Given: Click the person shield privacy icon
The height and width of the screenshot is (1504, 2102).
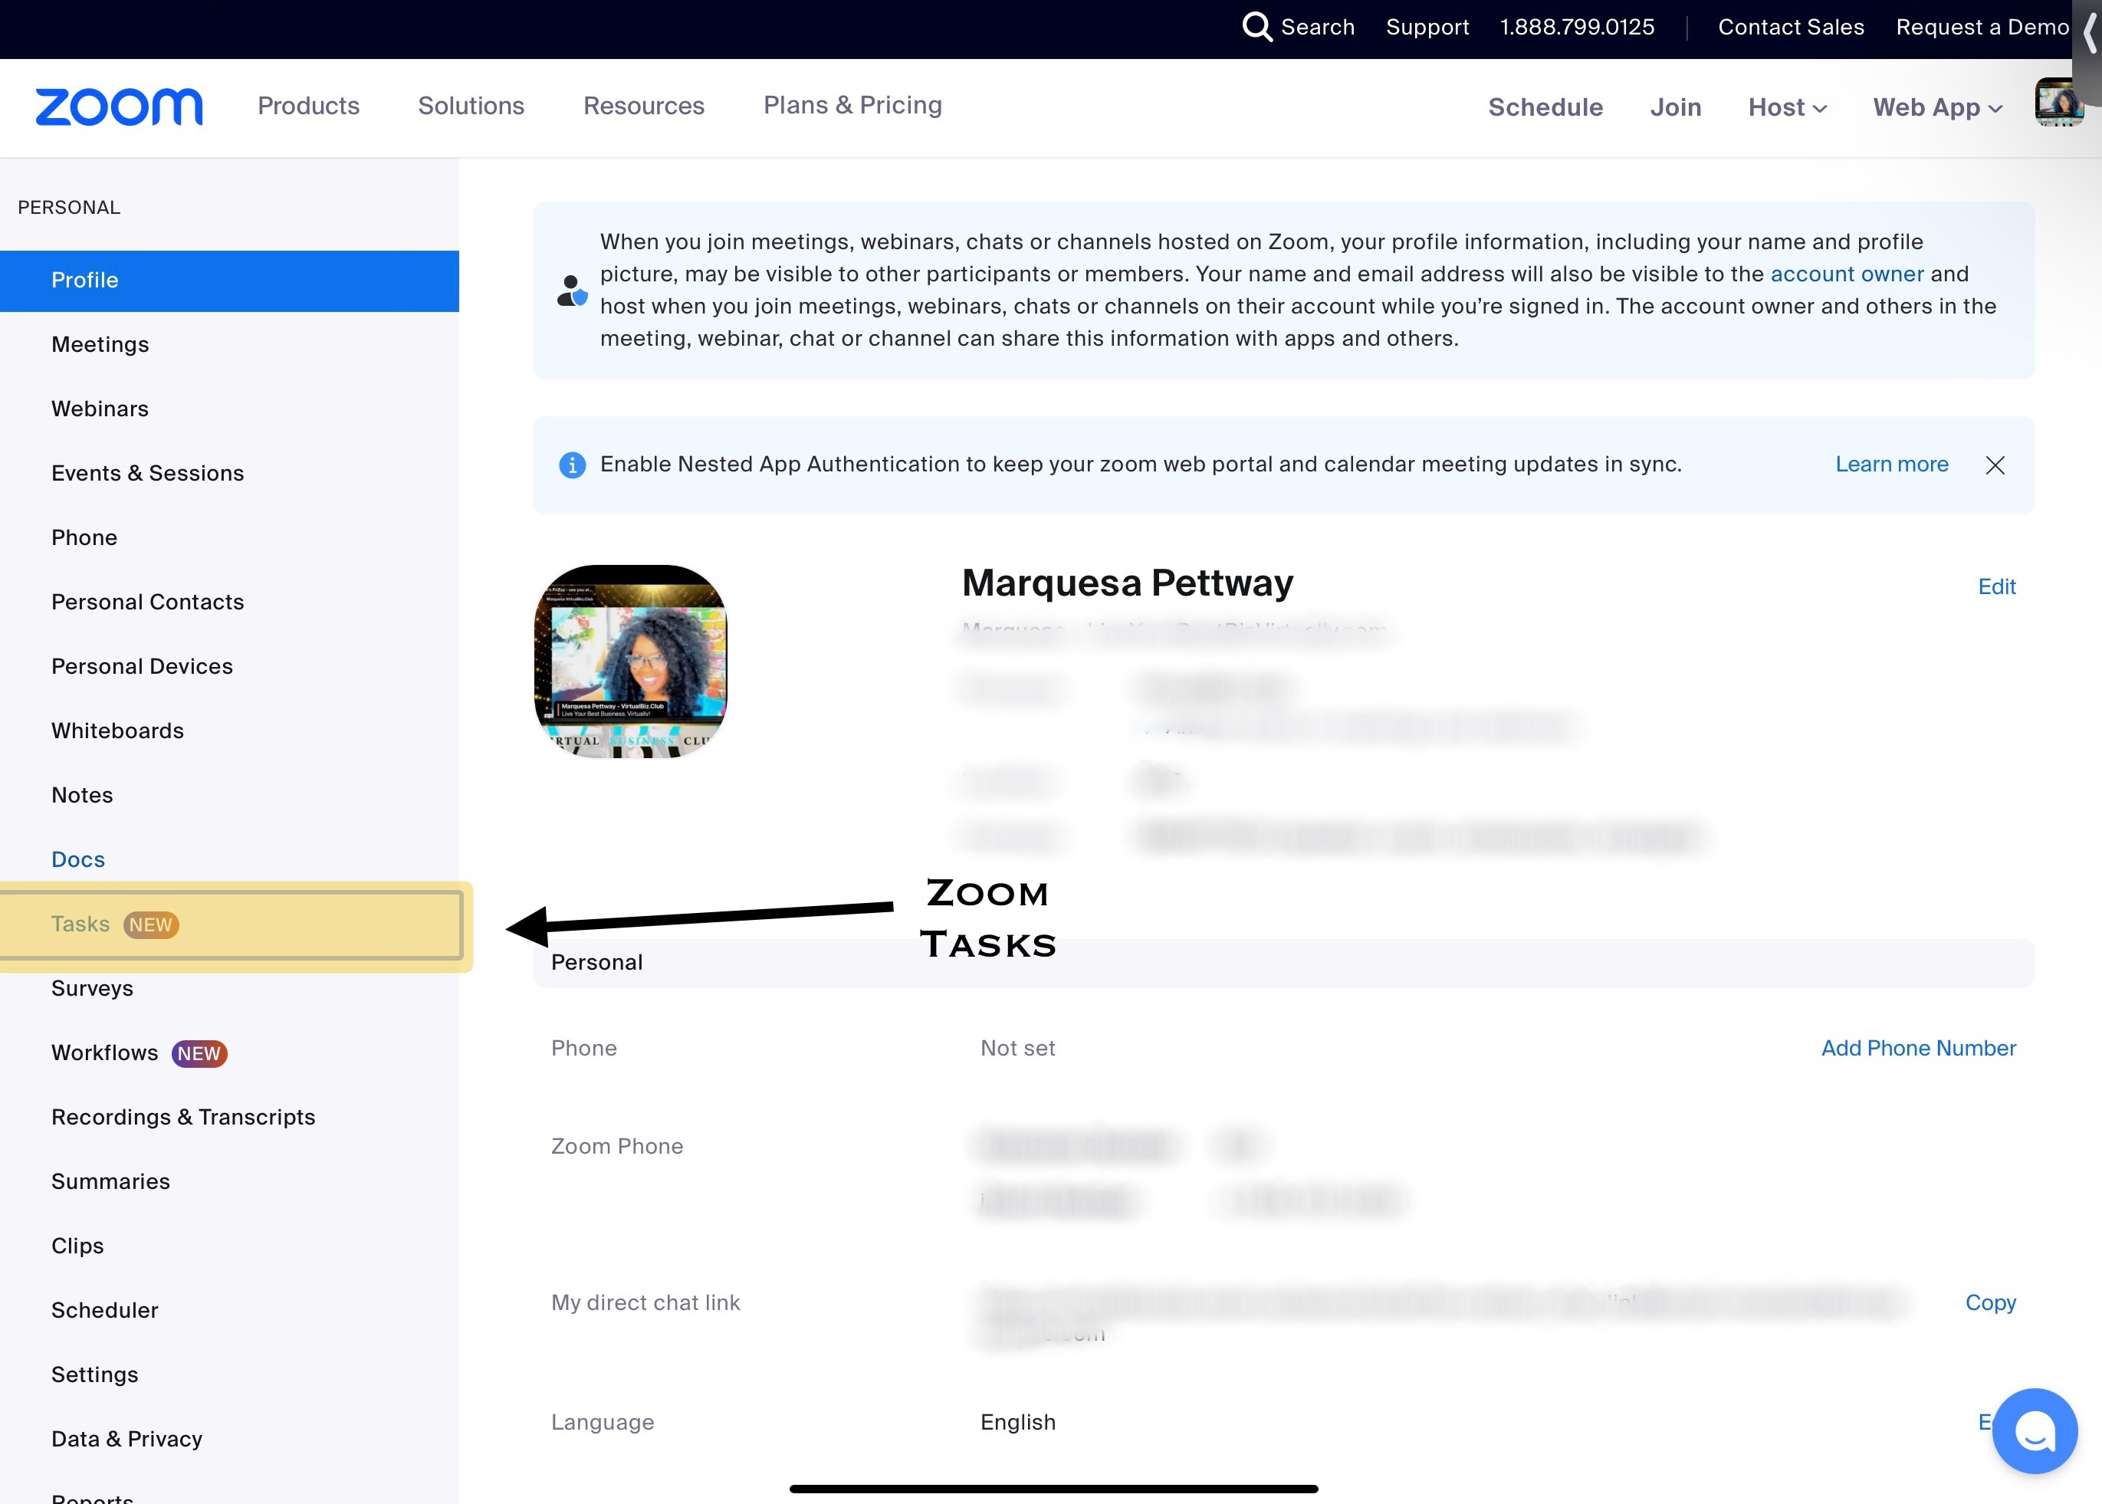Looking at the screenshot, I should (573, 291).
